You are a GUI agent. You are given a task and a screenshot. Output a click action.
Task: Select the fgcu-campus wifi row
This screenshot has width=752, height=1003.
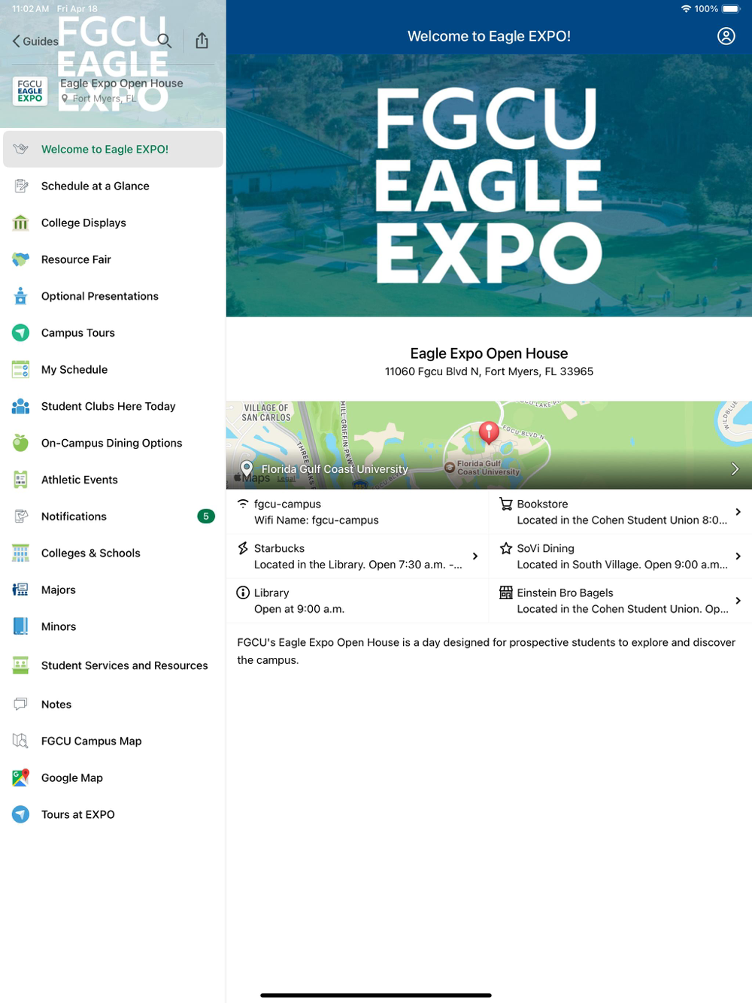coord(357,512)
